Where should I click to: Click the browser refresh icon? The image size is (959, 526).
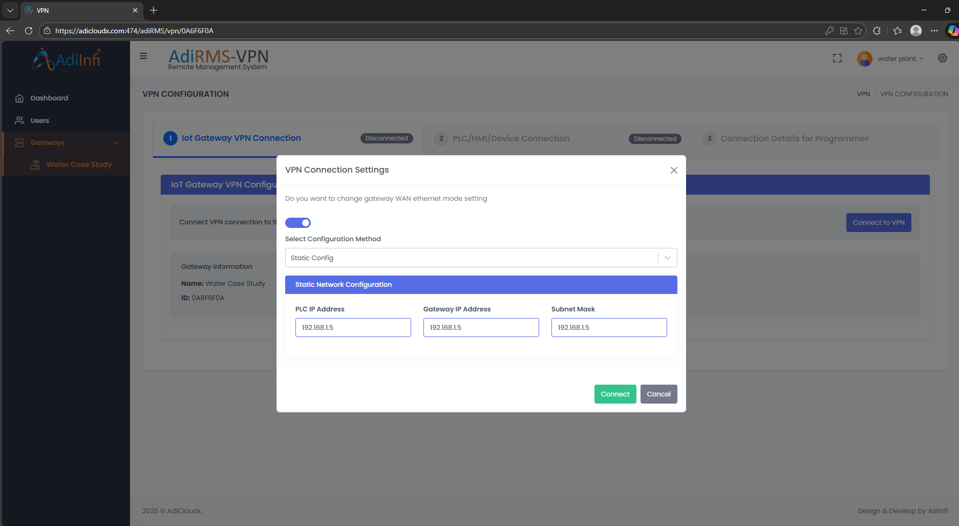coord(29,31)
